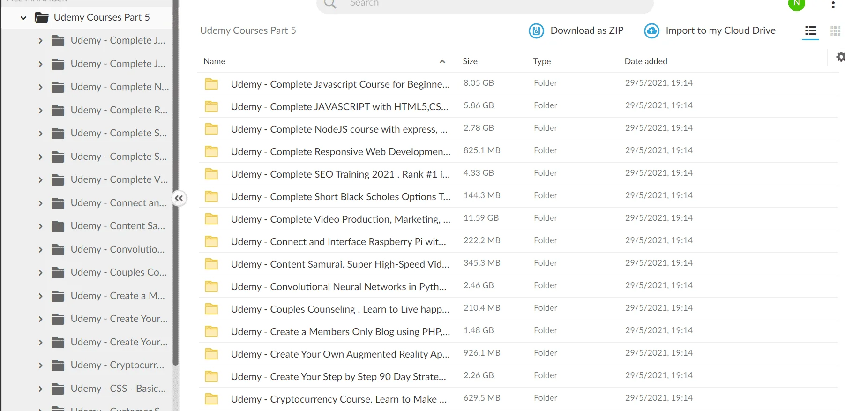Viewport: 845px width, 411px height.
Task: Click the 8.05 GB size cell
Action: click(x=479, y=83)
